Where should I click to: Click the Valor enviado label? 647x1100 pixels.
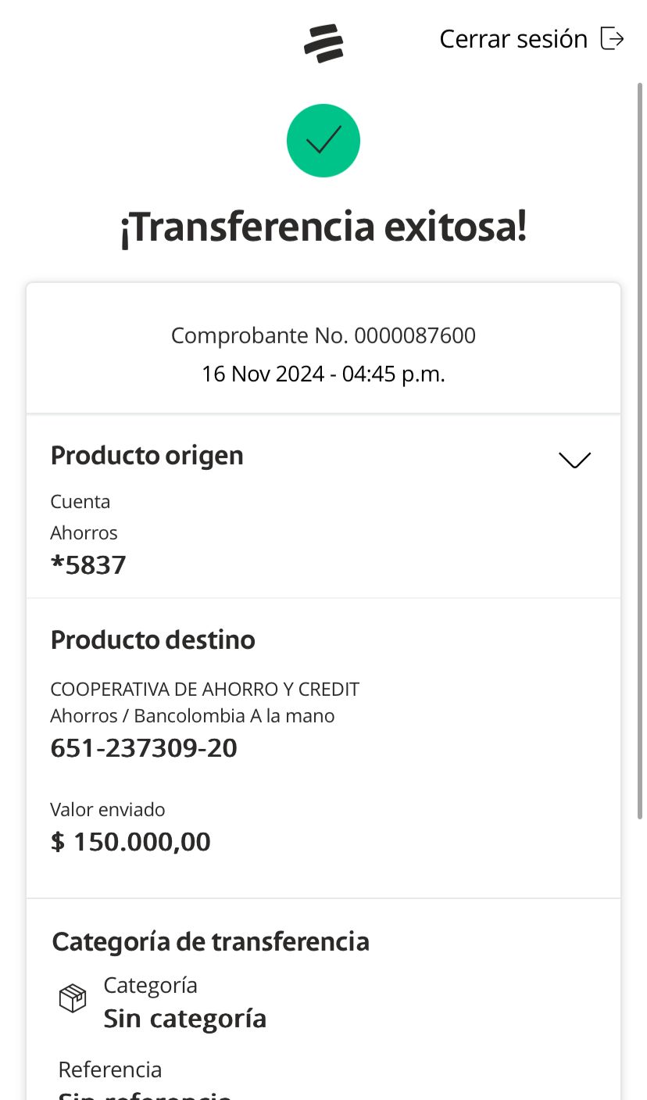(x=108, y=809)
